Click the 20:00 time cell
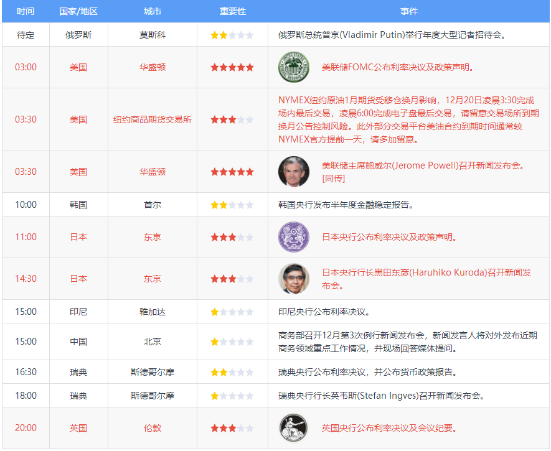Screen dimensions: 551x451 [x=26, y=428]
